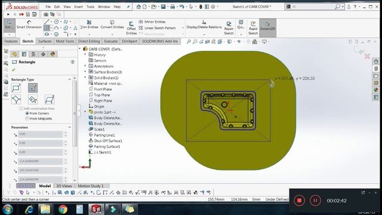Click the Rapid Sketch tool

click(x=253, y=28)
